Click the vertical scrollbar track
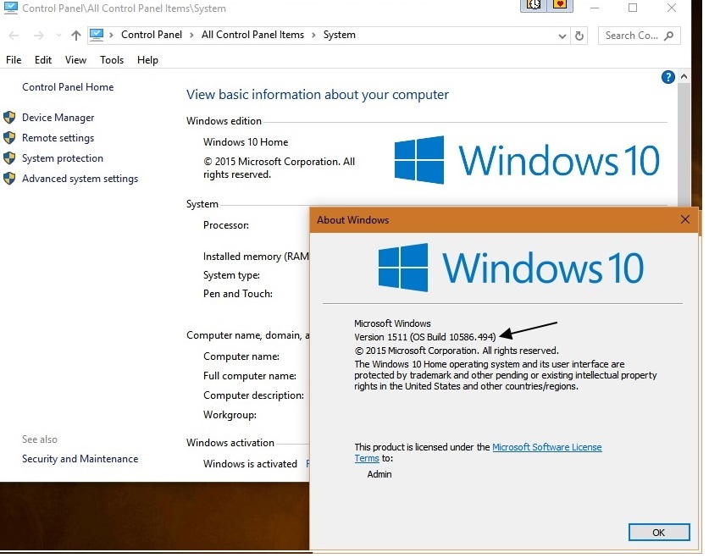This screenshot has height=558, width=709. pyautogui.click(x=684, y=145)
